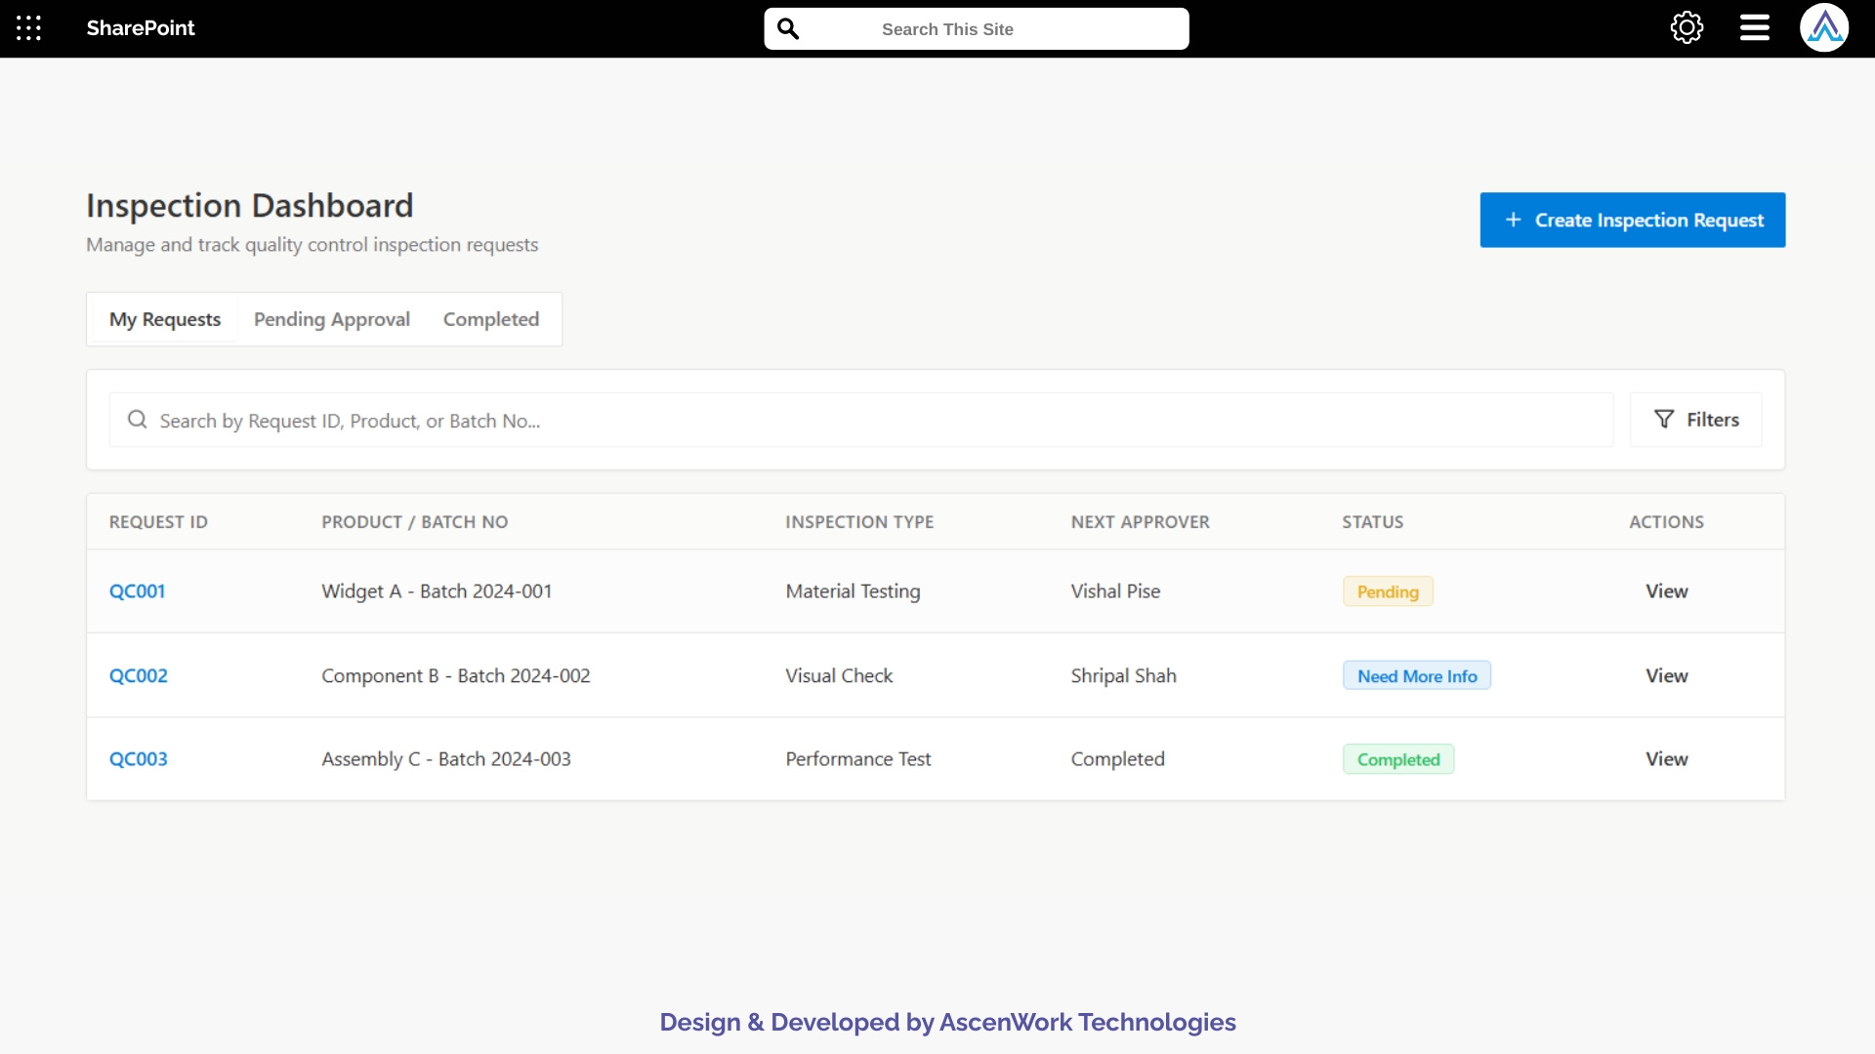1875x1054 pixels.
Task: Click the plus icon on Create Inspection Request
Action: [x=1513, y=220]
